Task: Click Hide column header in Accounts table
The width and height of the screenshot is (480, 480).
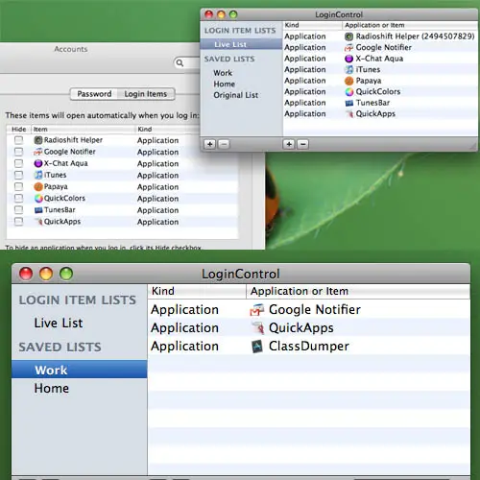Action: tap(19, 130)
